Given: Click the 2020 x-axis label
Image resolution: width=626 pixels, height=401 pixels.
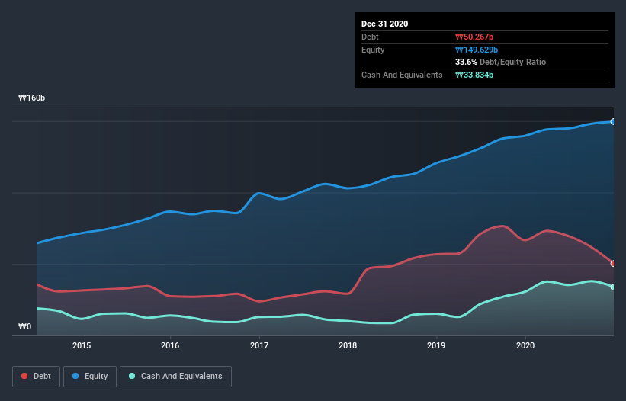Looking at the screenshot, I should pos(525,345).
